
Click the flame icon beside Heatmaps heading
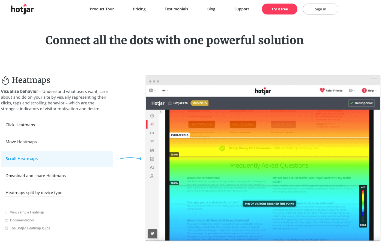click(x=5, y=80)
